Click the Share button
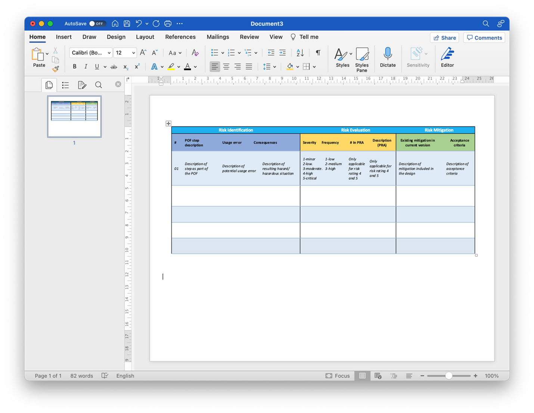This screenshot has width=534, height=413. 444,38
